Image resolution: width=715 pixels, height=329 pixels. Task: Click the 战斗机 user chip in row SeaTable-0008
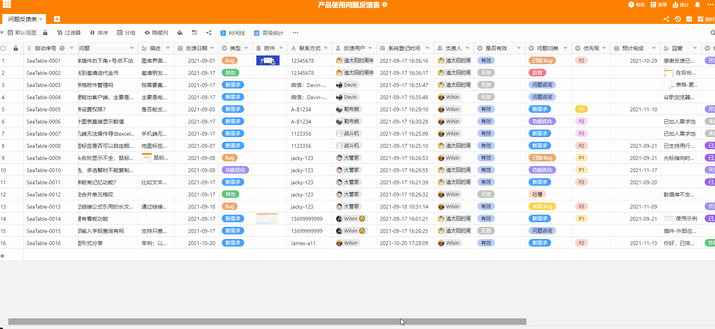(x=349, y=146)
